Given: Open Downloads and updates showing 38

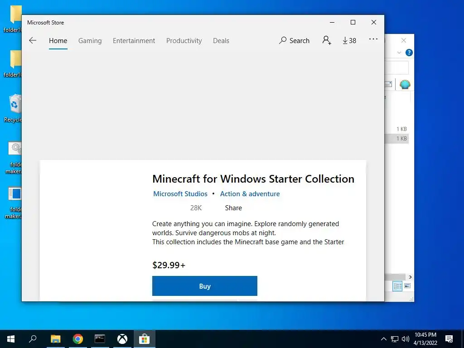Looking at the screenshot, I should (349, 40).
